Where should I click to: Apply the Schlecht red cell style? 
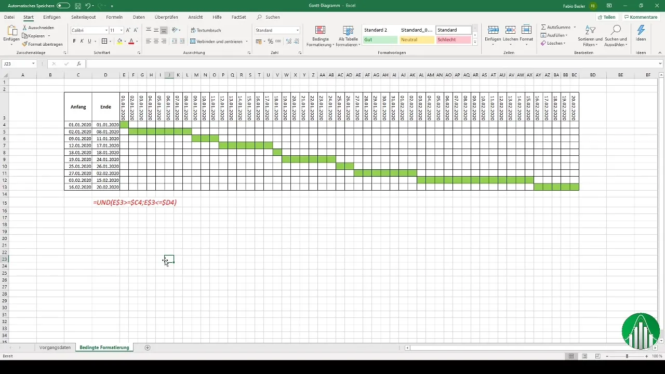454,39
